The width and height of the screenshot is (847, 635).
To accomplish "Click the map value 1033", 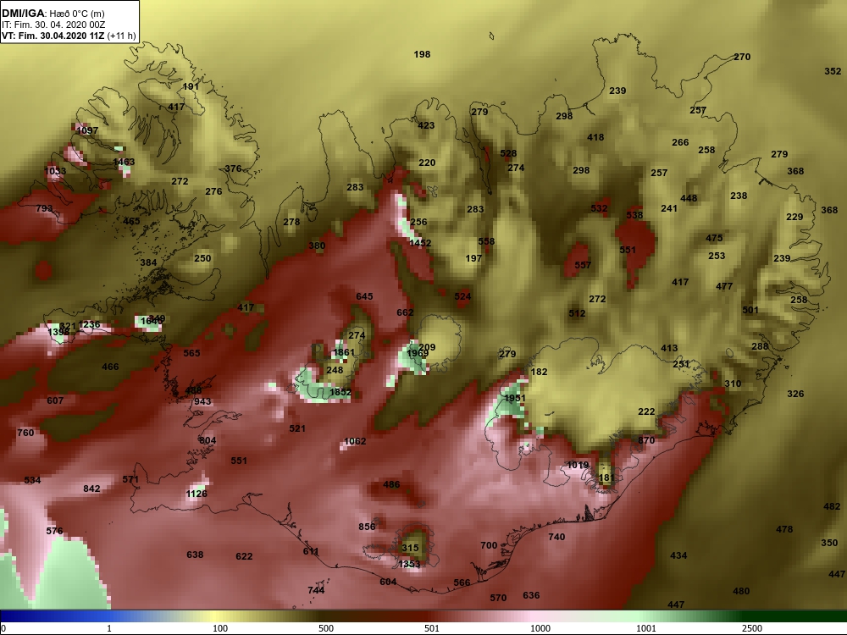I will point(54,171).
